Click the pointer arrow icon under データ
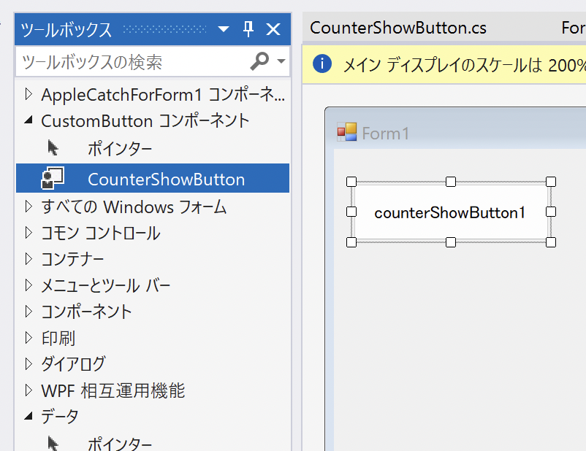586x451 pixels. point(53,444)
